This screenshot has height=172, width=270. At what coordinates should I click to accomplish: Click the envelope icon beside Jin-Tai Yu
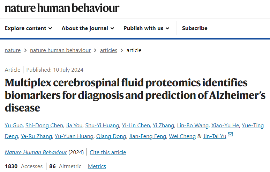(x=230, y=134)
